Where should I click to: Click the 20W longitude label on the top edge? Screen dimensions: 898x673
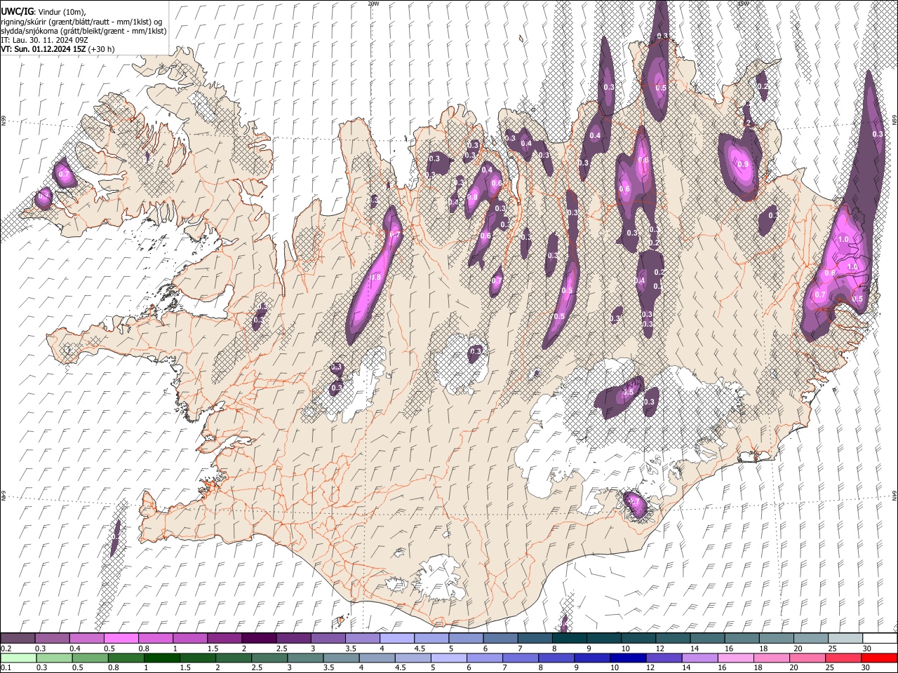click(x=373, y=4)
